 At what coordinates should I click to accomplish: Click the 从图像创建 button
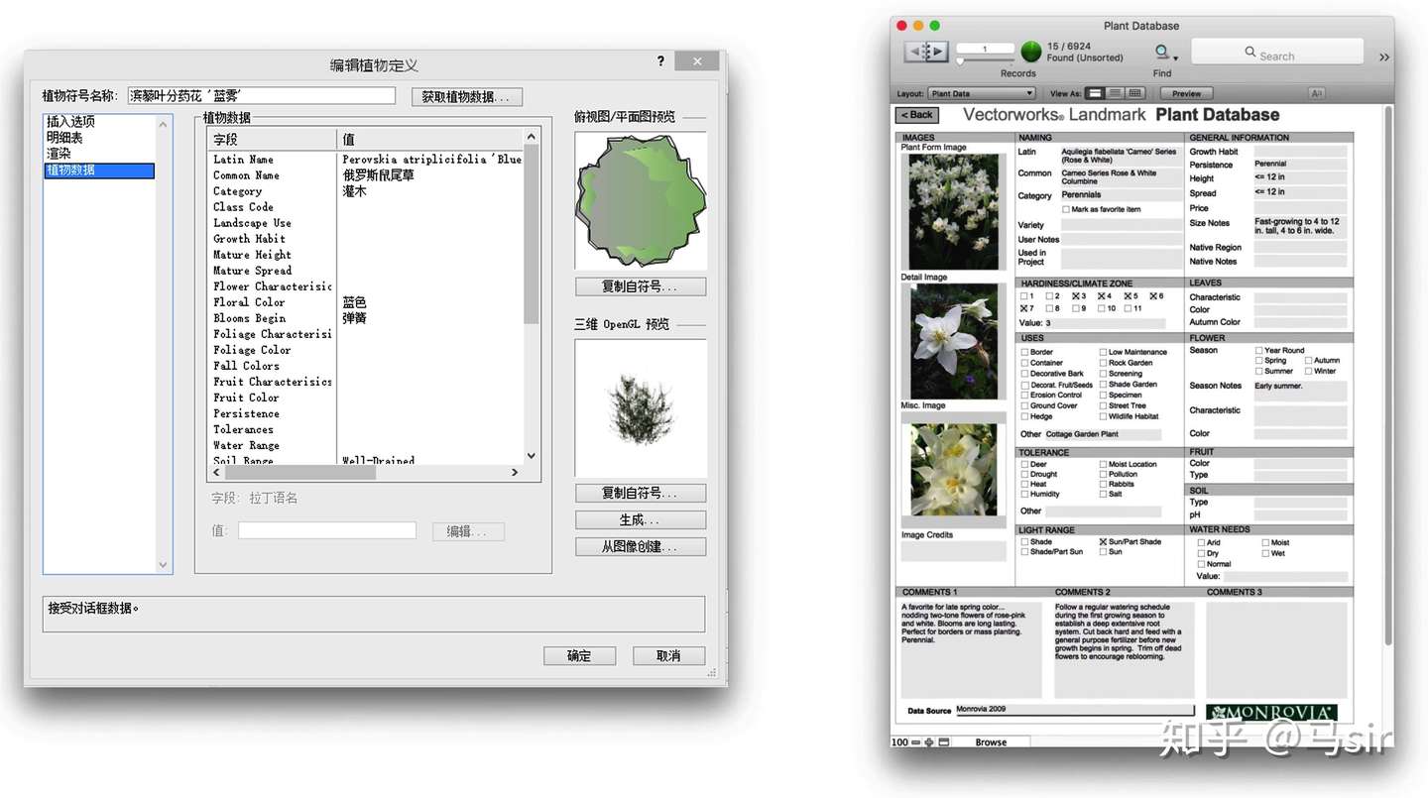(x=641, y=546)
